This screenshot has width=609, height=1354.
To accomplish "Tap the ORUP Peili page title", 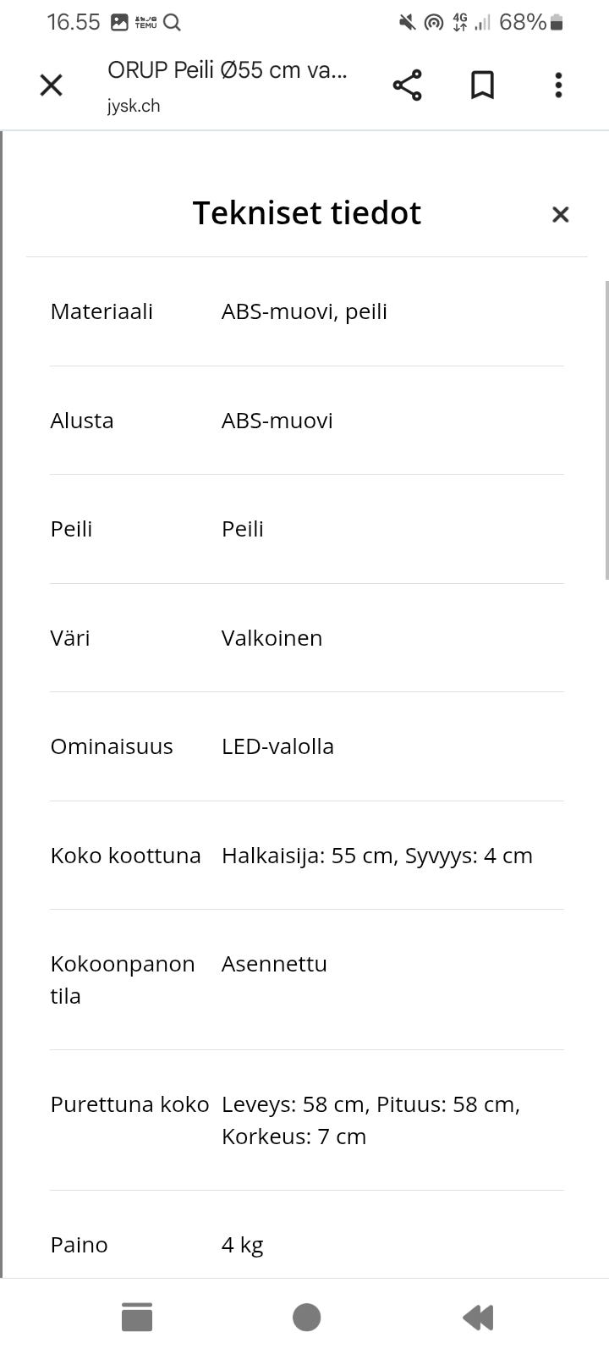I will (x=227, y=70).
